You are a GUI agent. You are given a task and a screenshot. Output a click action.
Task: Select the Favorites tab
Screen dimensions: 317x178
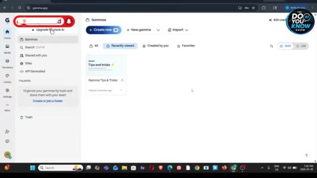[x=186, y=46]
